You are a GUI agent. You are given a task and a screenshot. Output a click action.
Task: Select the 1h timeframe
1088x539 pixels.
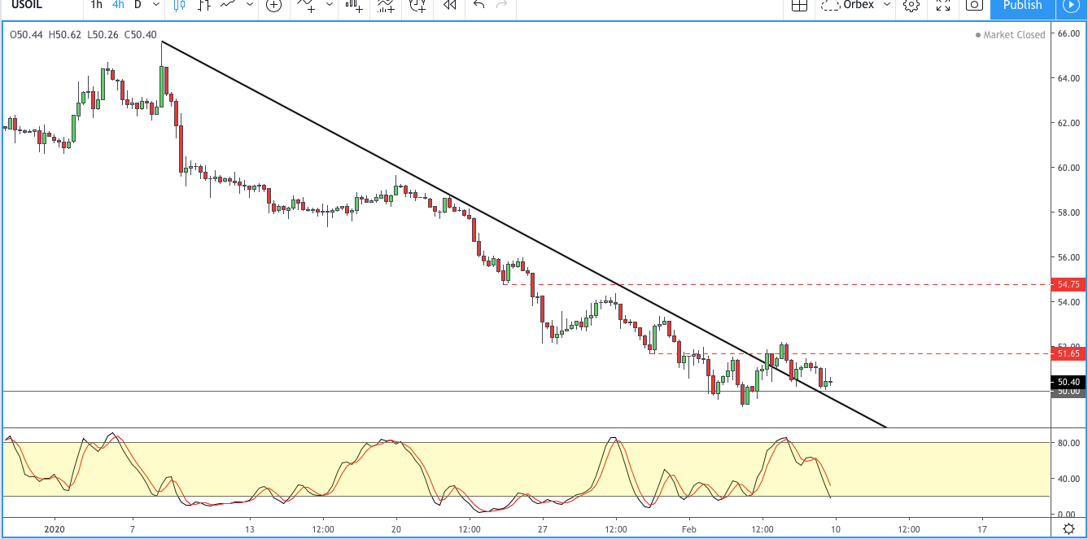tap(96, 5)
